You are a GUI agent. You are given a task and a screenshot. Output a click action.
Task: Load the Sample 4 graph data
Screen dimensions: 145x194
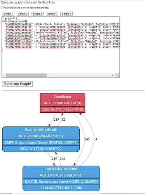click(52, 14)
